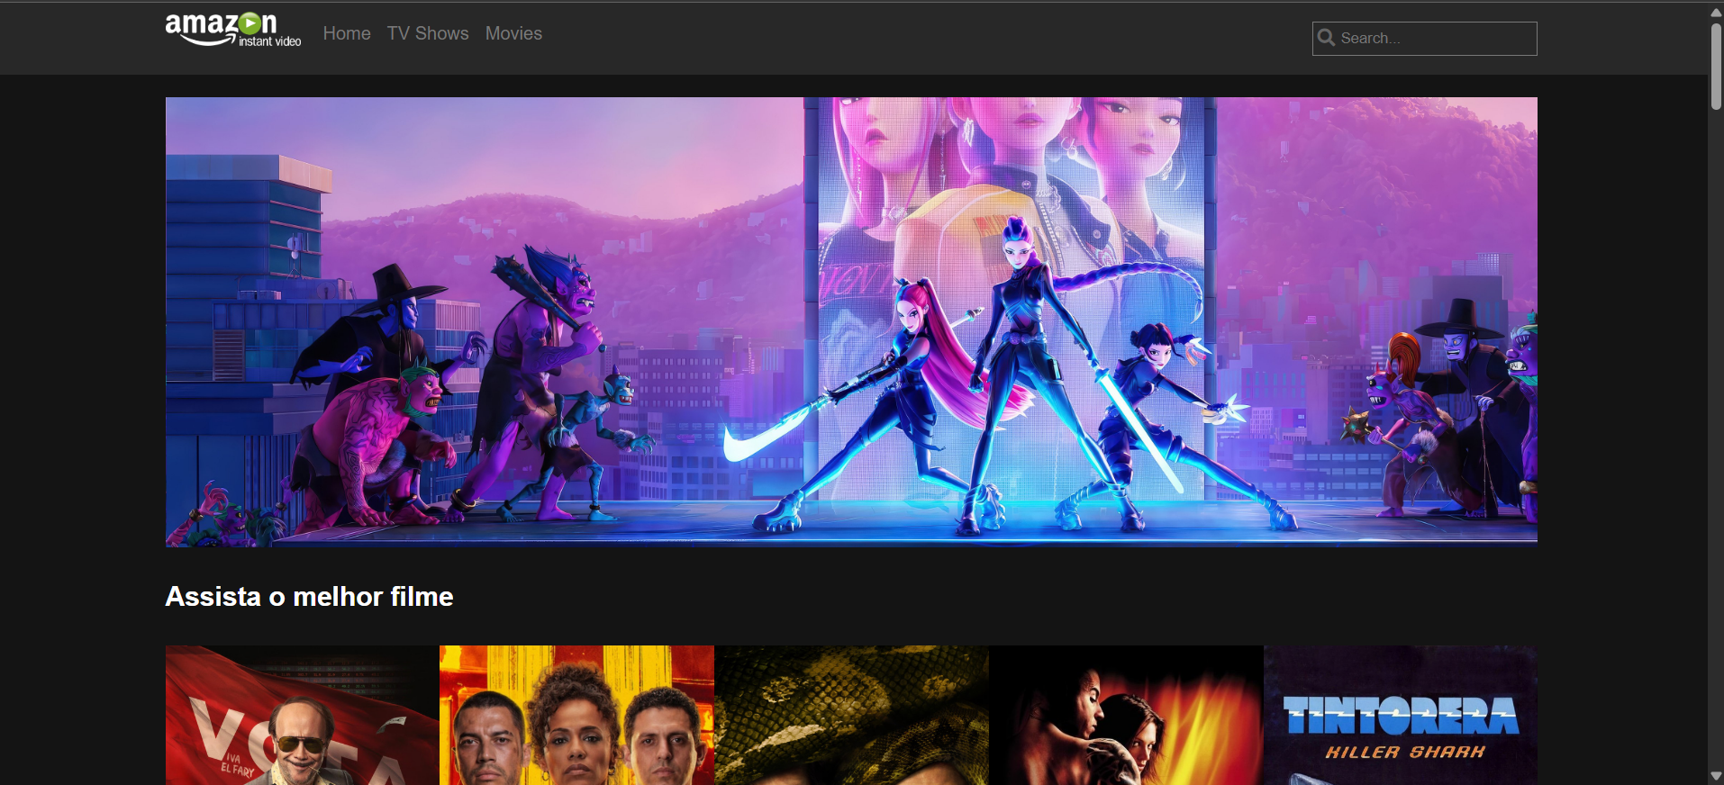Click the magnifying glass search icon

pos(1326,38)
